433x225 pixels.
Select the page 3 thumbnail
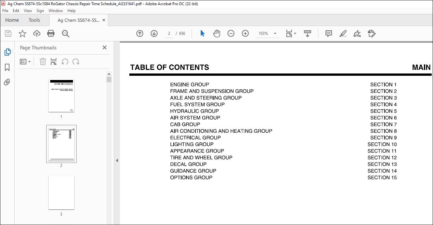[x=61, y=193]
